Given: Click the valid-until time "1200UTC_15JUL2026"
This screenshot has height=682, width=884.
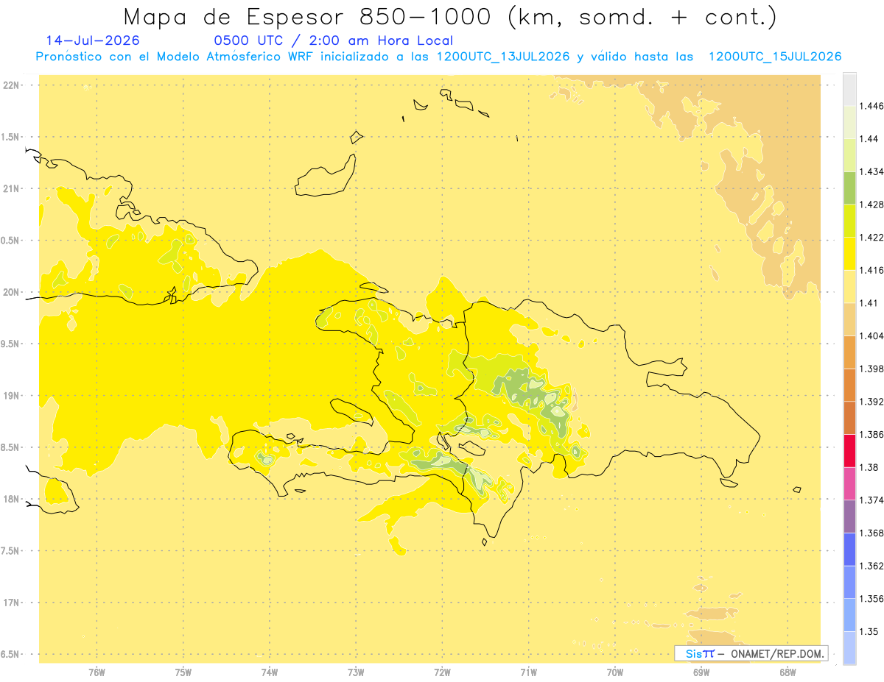Looking at the screenshot, I should click(775, 57).
